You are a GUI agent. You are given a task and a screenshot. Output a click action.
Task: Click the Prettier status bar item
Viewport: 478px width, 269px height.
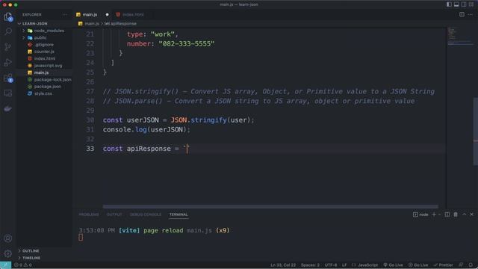click(x=443, y=265)
